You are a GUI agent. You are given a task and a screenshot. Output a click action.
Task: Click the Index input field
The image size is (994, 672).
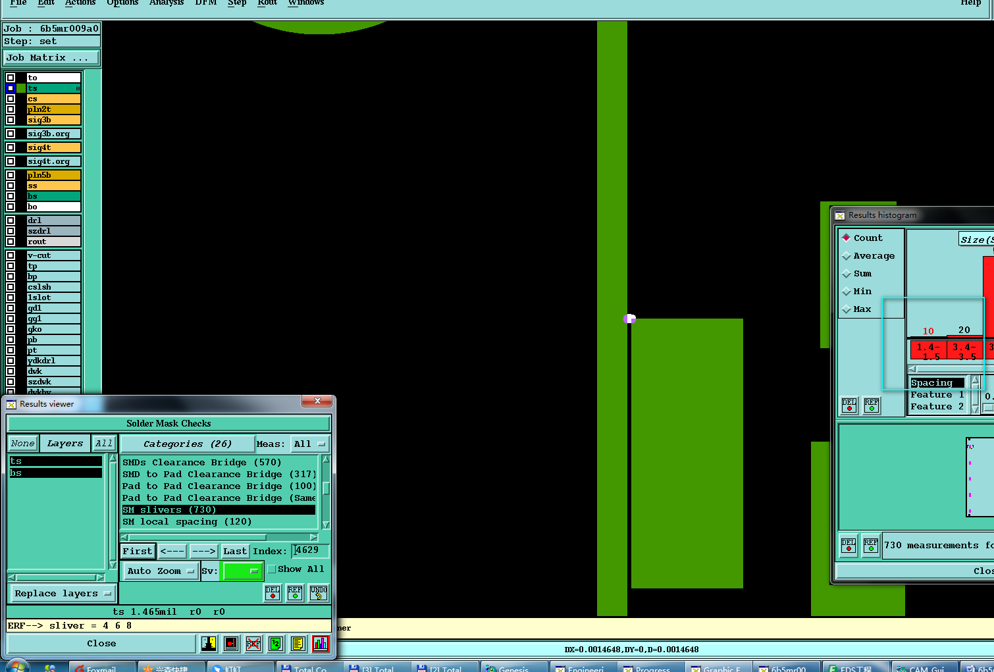310,551
